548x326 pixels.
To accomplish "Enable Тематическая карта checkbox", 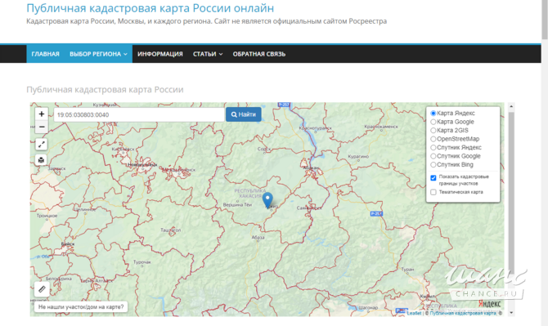I will [x=433, y=192].
